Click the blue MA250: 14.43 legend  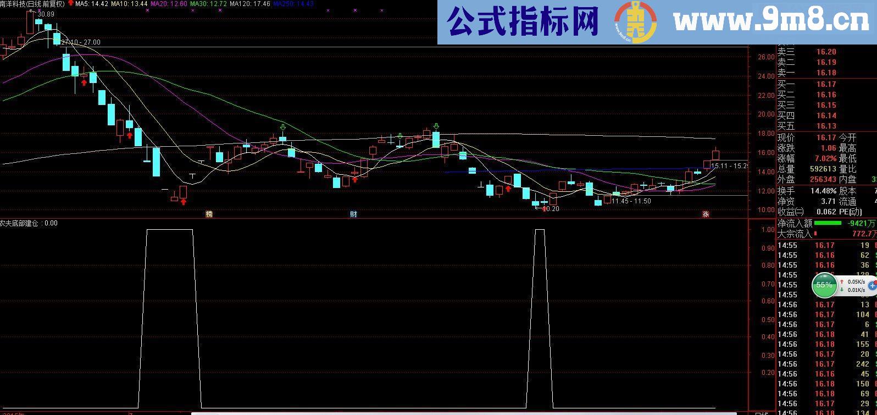point(293,4)
